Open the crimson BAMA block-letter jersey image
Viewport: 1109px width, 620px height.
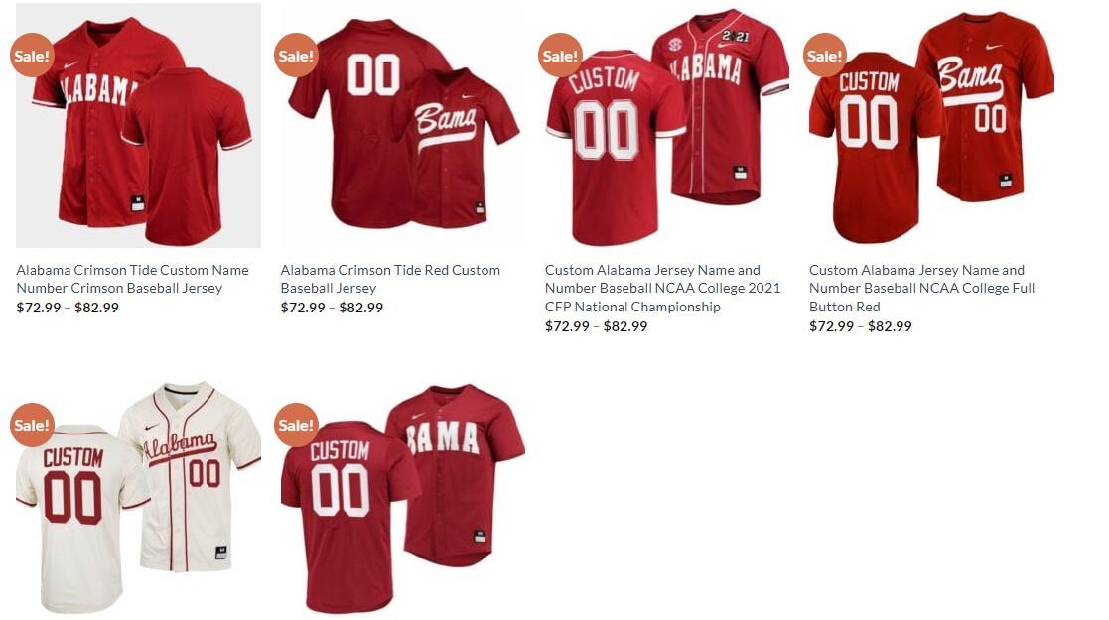point(402,496)
